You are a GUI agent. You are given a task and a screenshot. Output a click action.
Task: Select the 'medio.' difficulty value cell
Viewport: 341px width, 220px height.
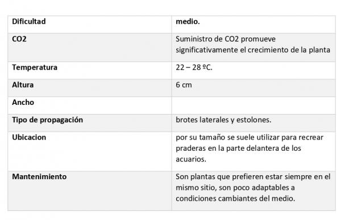[x=253, y=24]
